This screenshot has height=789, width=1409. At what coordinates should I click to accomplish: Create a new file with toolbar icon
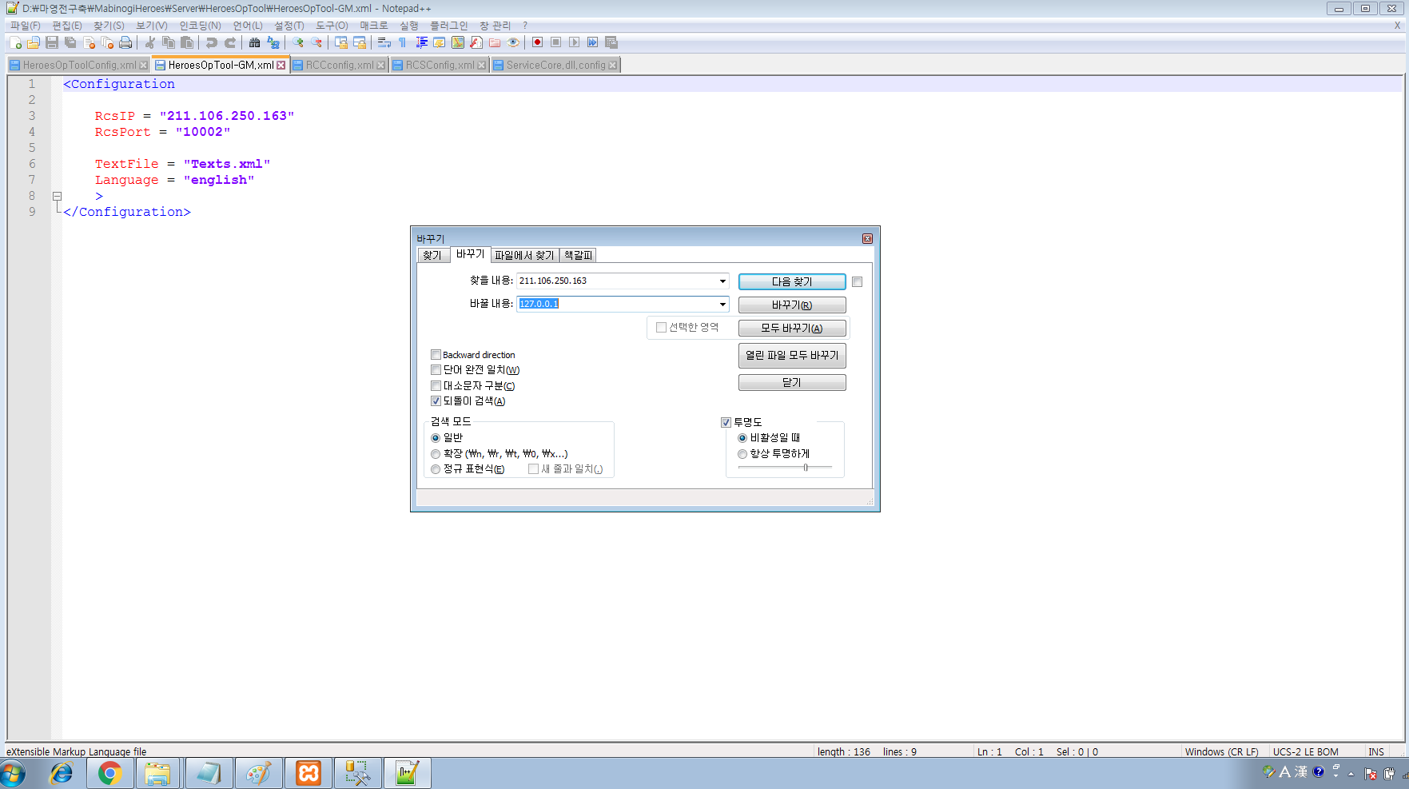point(16,42)
